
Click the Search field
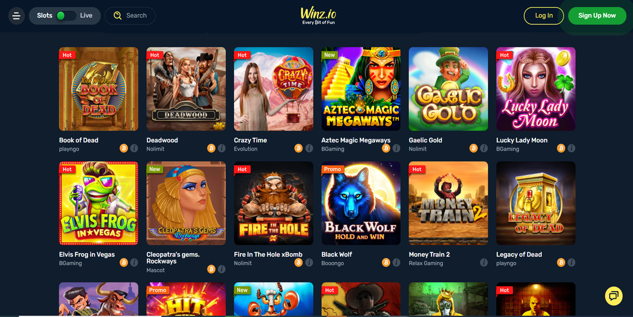tap(130, 16)
